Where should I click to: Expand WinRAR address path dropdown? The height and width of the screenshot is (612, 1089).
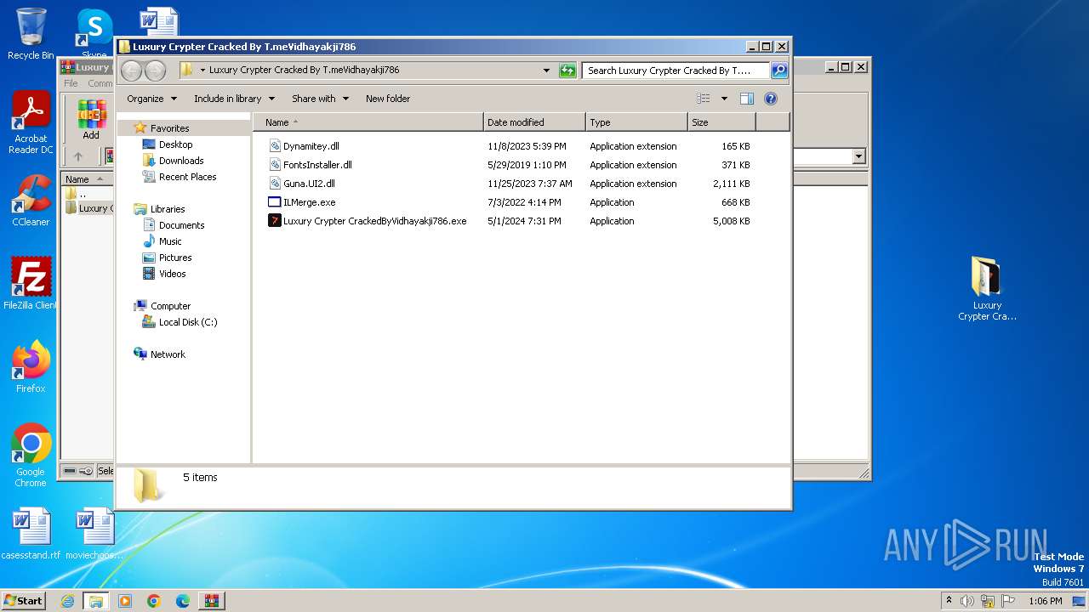coord(858,156)
